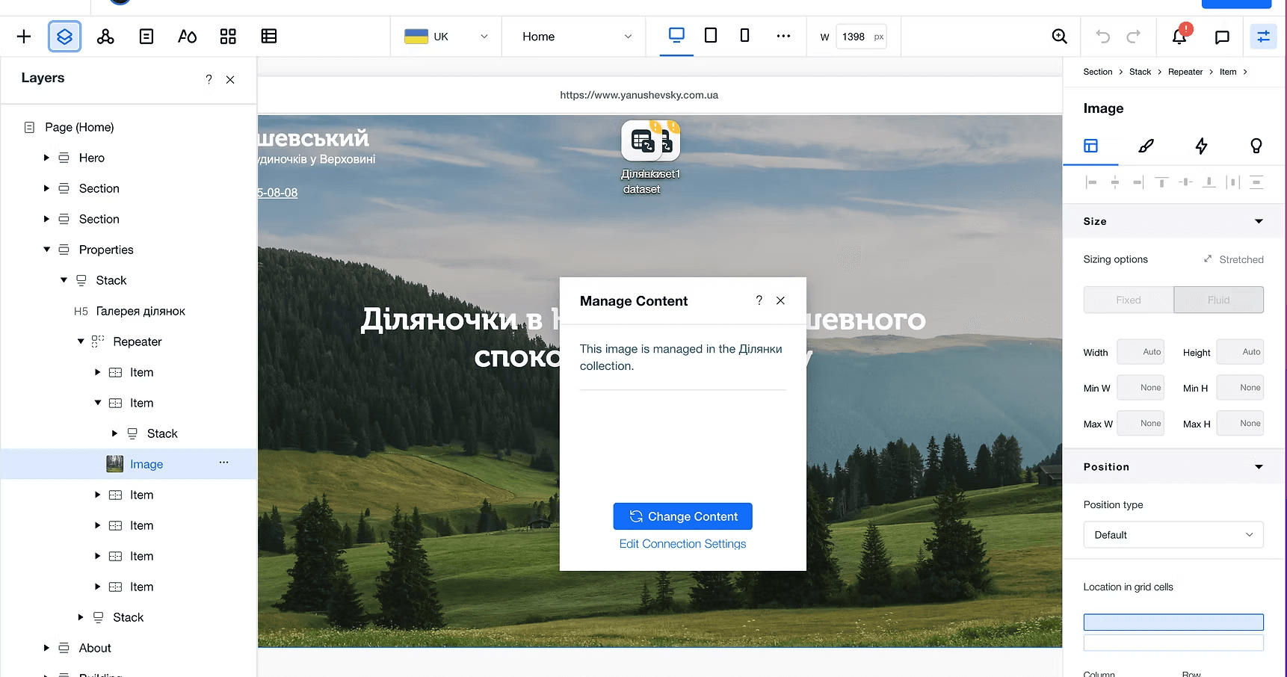Viewport: 1287px width, 677px height.
Task: Select Page (Home) layer
Action: 79,127
